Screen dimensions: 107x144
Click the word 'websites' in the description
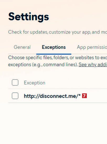coord(85,58)
